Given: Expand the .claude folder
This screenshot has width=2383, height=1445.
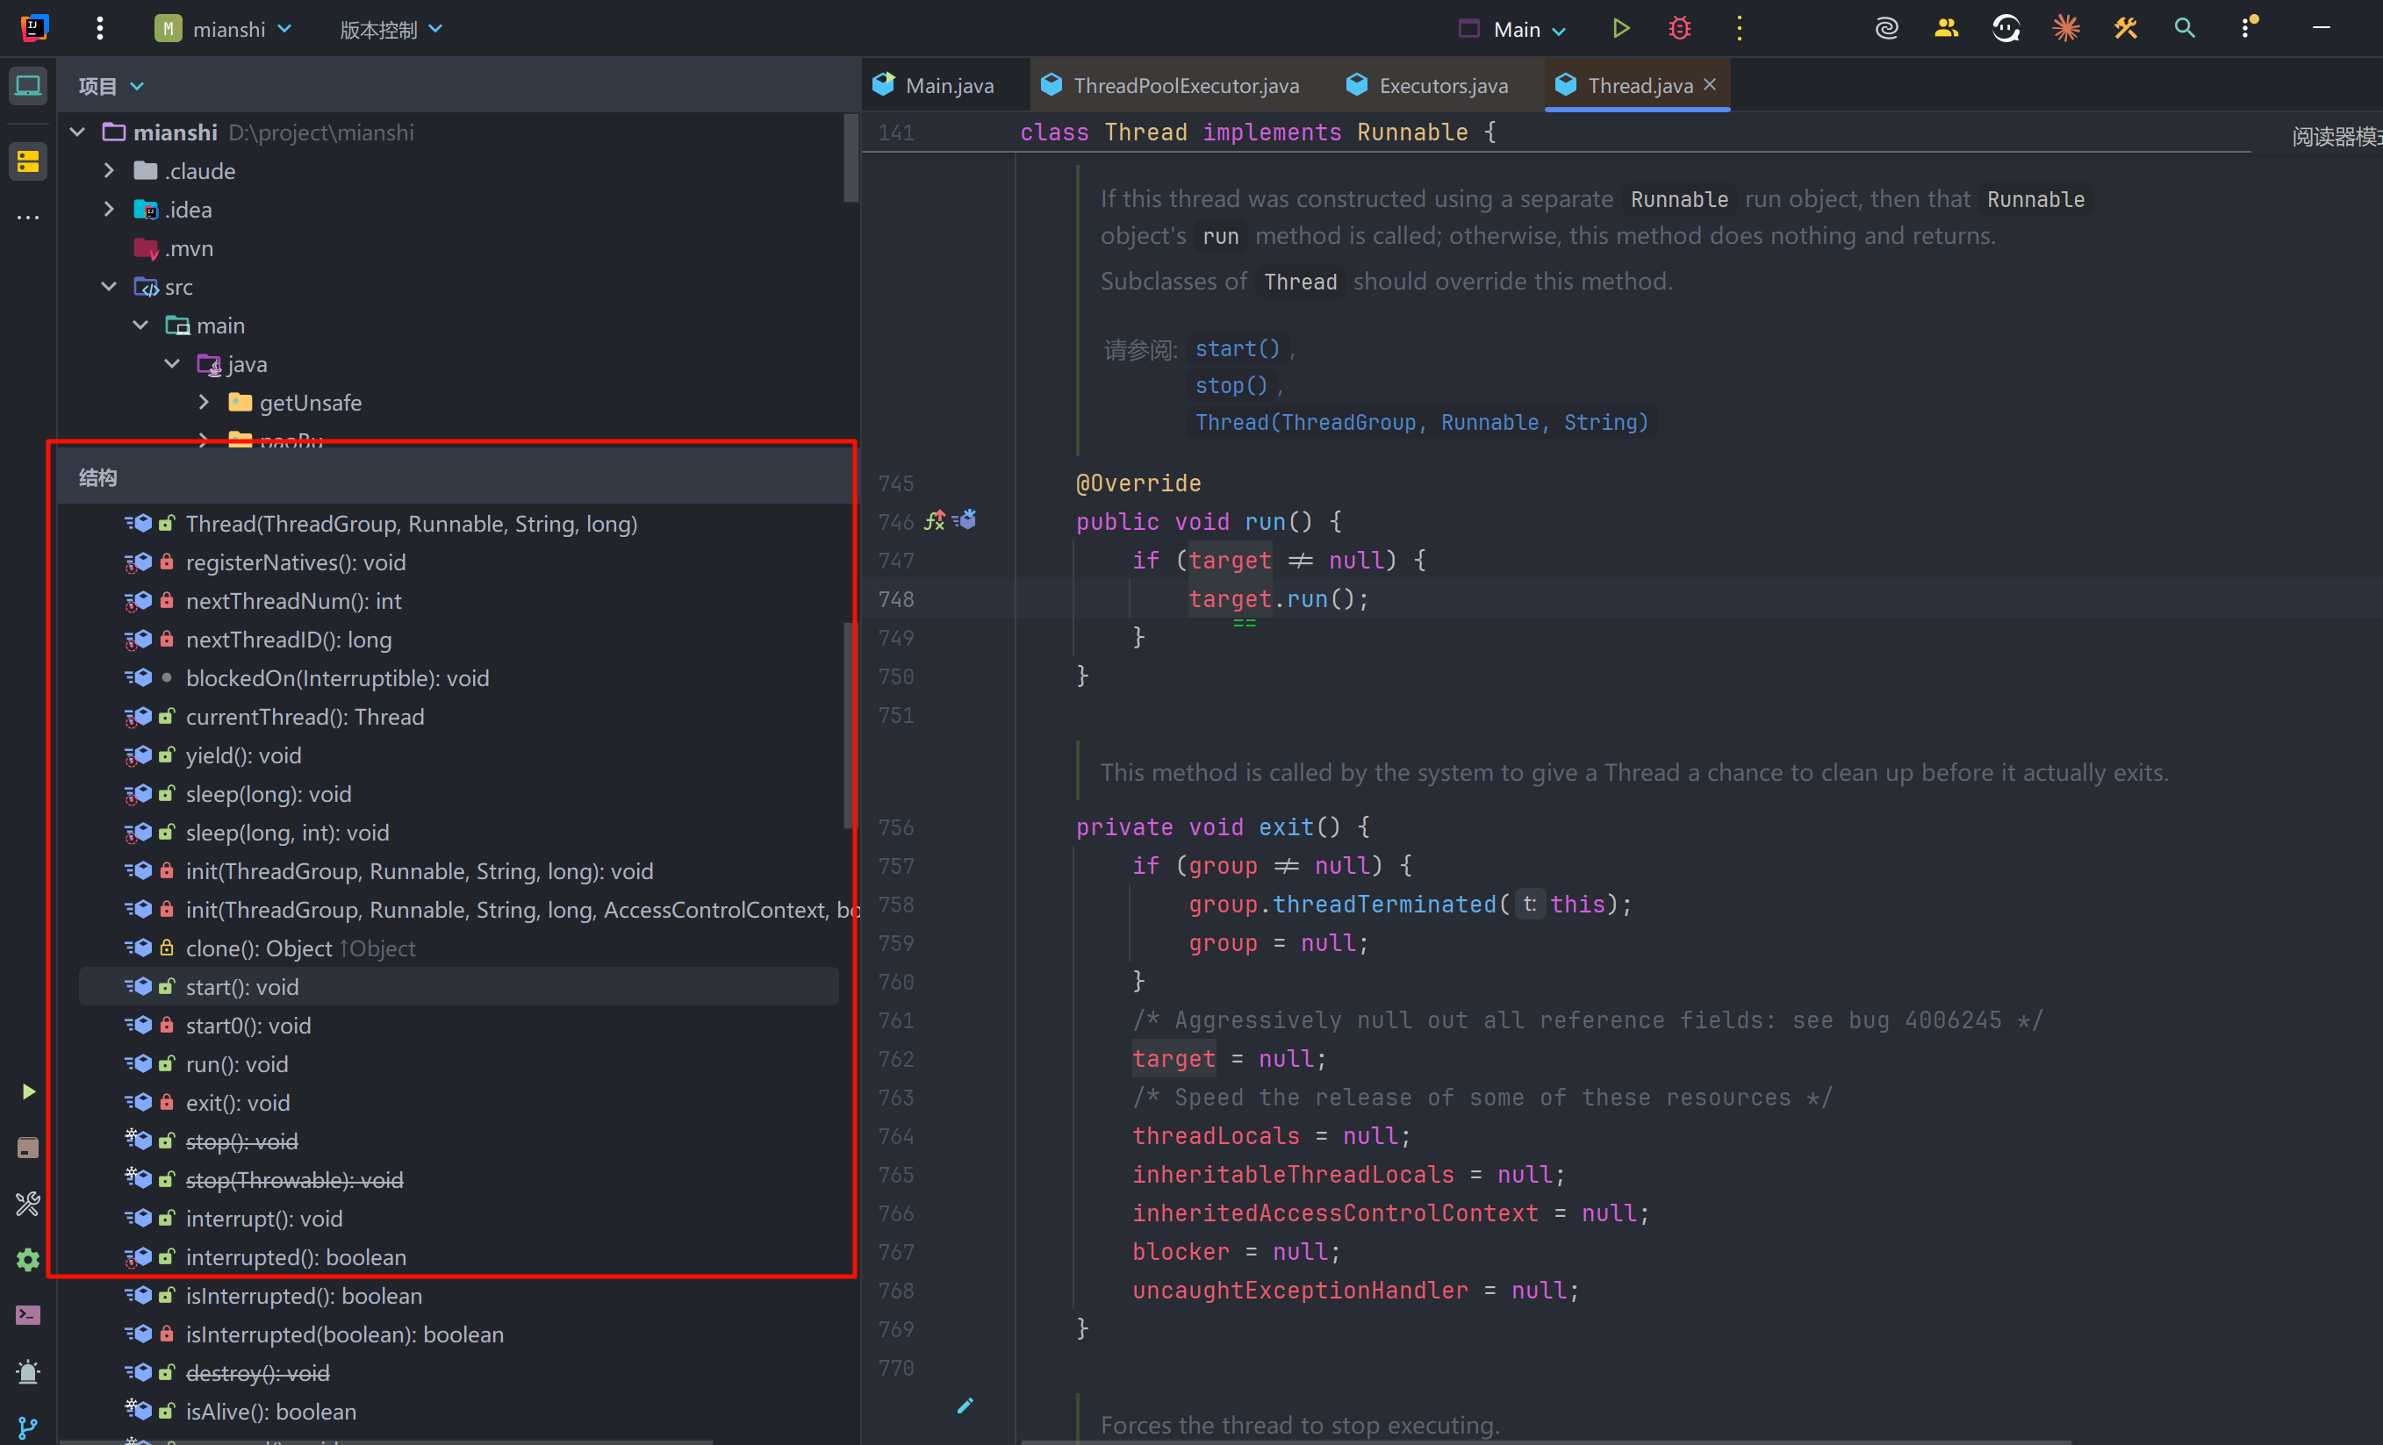Looking at the screenshot, I should [110, 171].
